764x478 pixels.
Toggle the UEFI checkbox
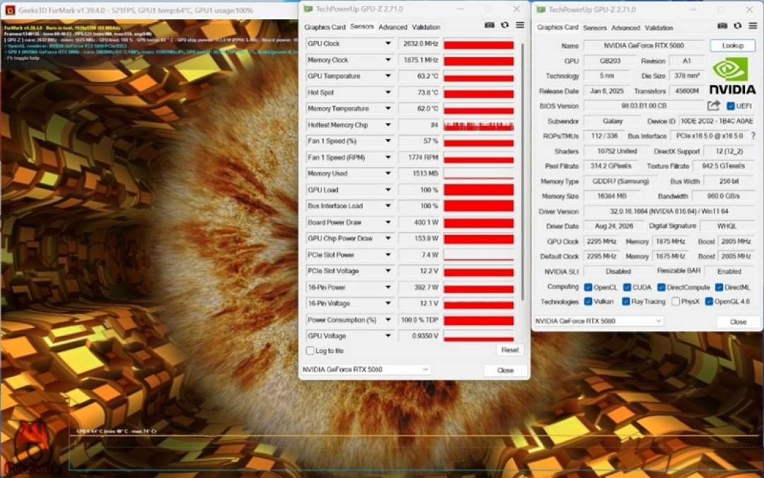730,106
